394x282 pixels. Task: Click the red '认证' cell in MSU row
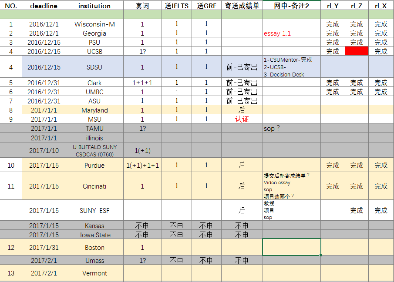click(x=242, y=119)
